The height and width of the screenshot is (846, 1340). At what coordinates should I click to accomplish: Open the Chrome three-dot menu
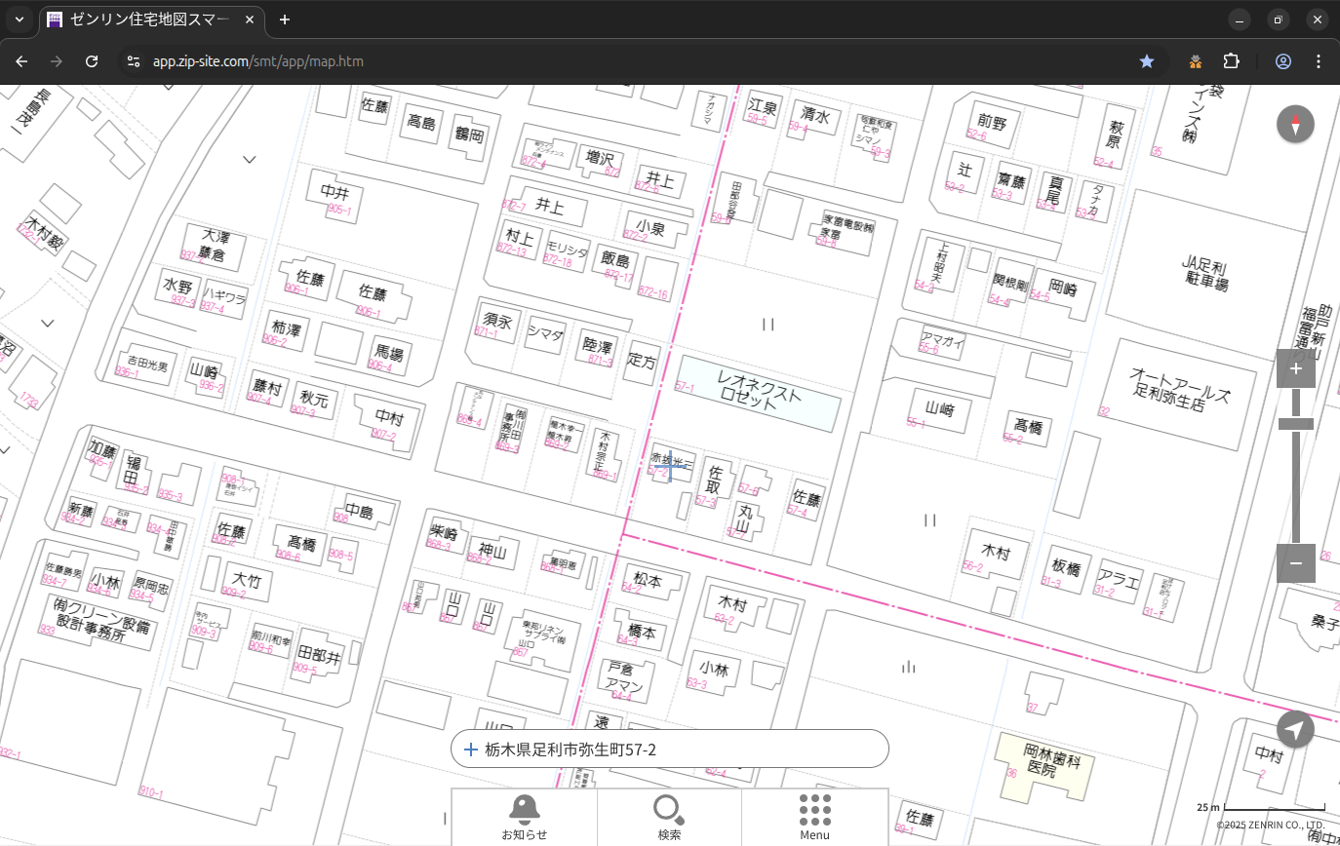1319,61
